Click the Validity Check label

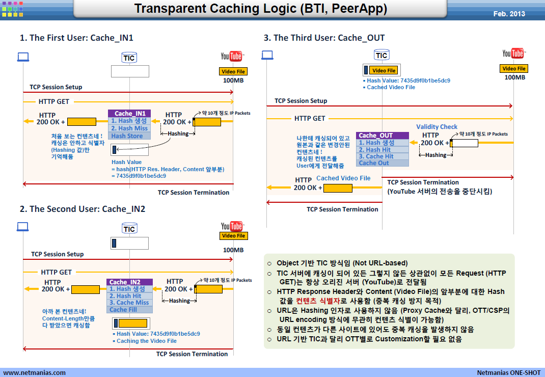(437, 126)
